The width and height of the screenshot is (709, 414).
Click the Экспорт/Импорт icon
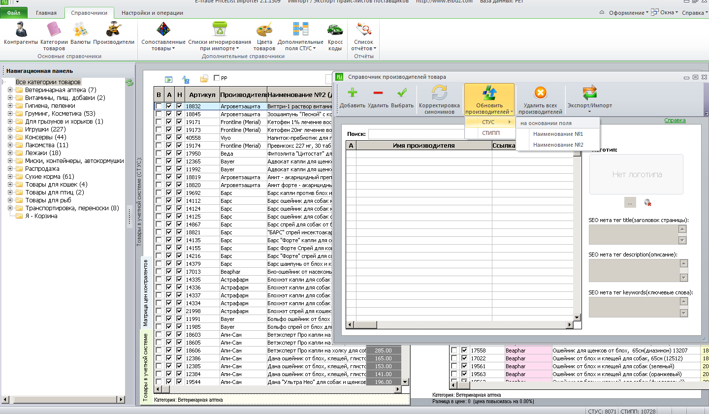590,93
